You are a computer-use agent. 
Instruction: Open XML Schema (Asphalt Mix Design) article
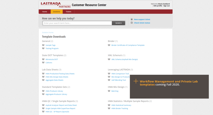pyautogui.click(x=125, y=59)
